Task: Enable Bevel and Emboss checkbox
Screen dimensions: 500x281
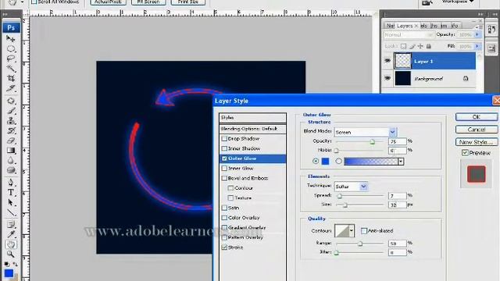Action: pyautogui.click(x=224, y=178)
